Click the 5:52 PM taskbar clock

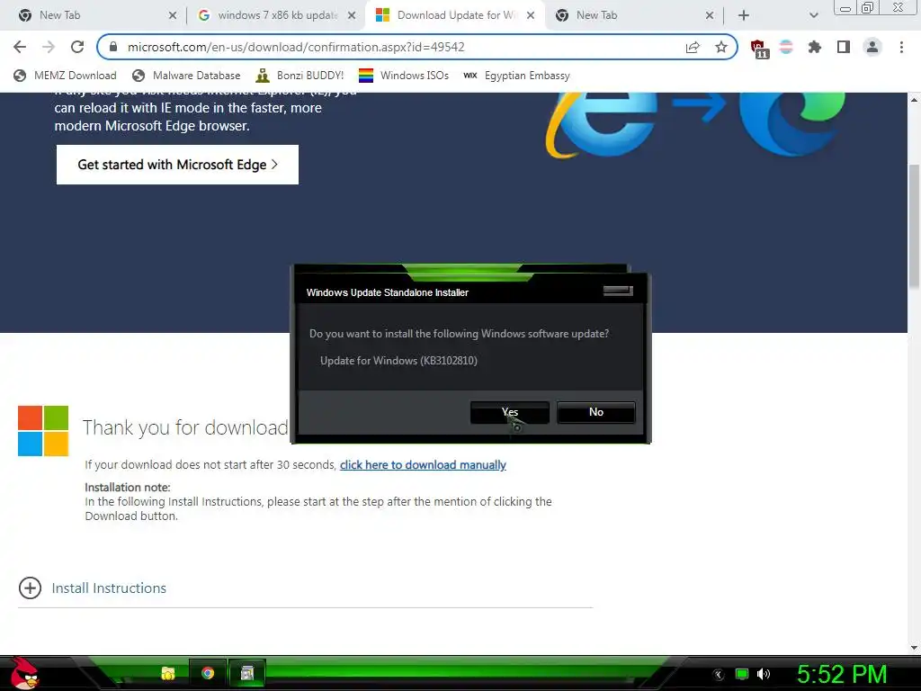(x=842, y=674)
